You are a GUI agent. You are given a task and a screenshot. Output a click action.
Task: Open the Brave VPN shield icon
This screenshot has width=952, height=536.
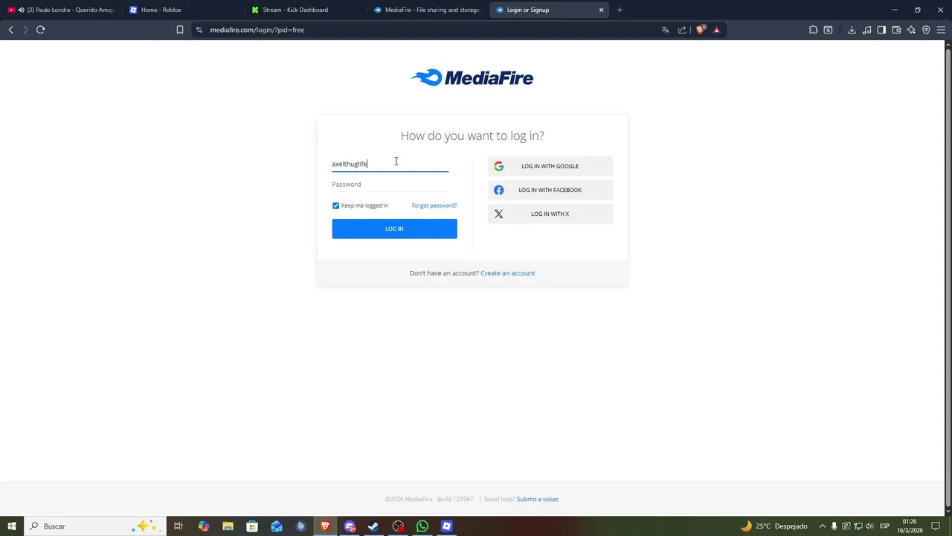coord(926,30)
